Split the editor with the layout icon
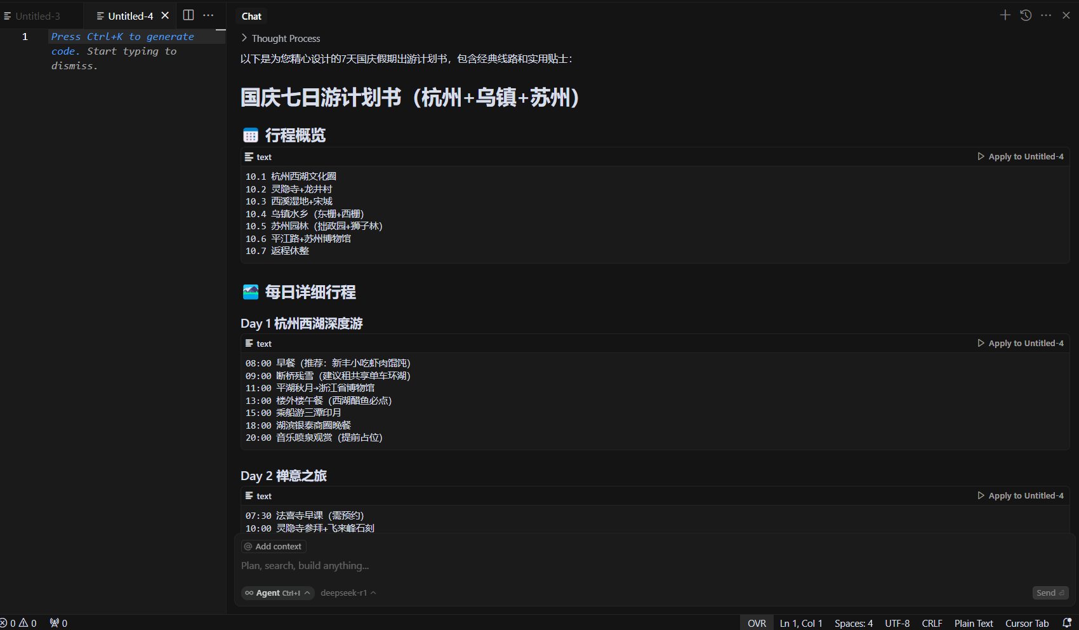This screenshot has width=1079, height=630. (189, 15)
